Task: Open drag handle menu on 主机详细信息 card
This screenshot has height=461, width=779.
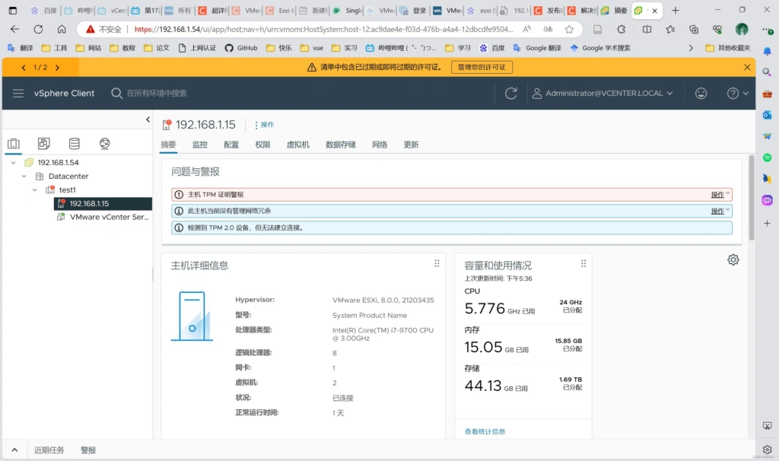Action: tap(437, 263)
